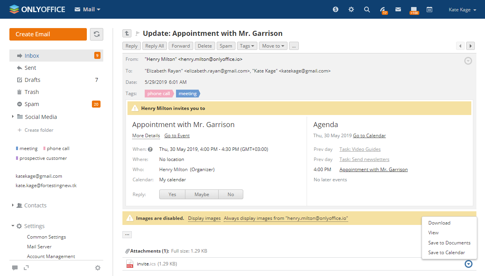
Task: Click the back to folder arrow icon
Action: pos(127,34)
